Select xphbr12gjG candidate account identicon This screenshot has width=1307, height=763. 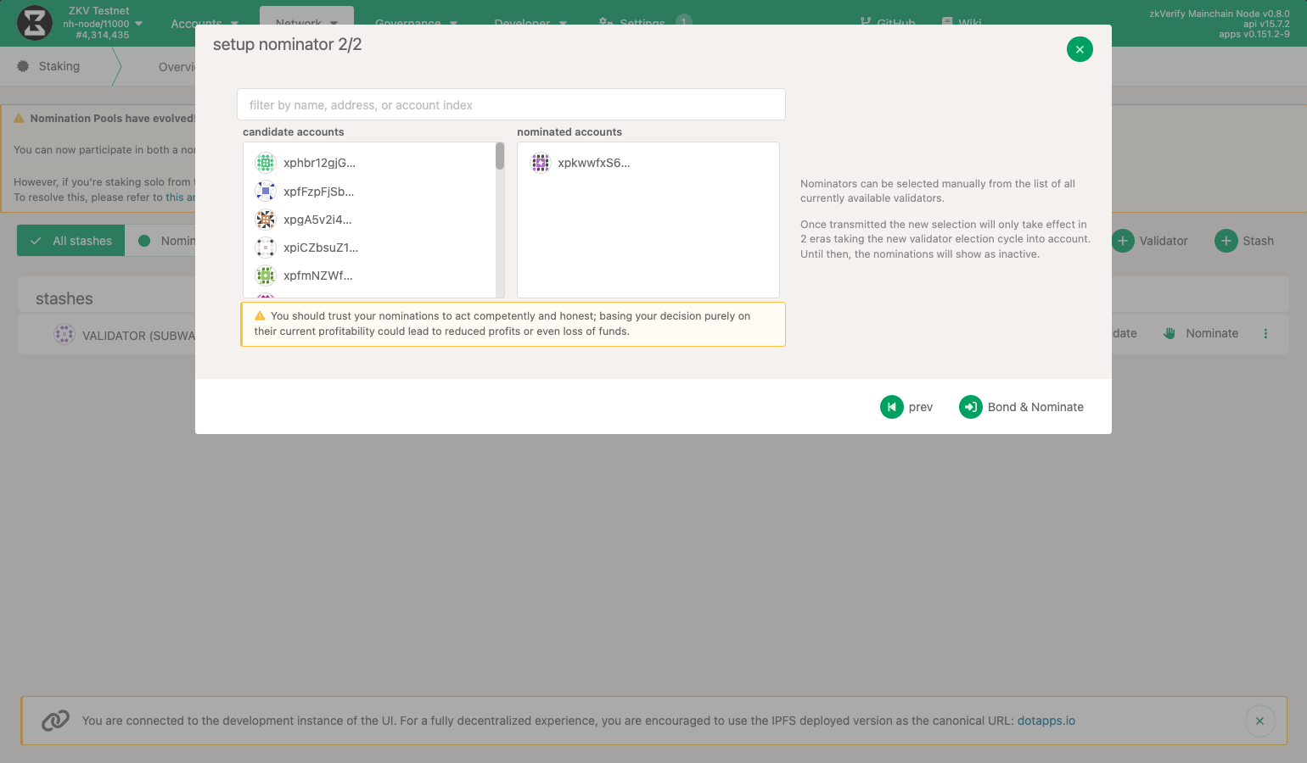tap(266, 163)
